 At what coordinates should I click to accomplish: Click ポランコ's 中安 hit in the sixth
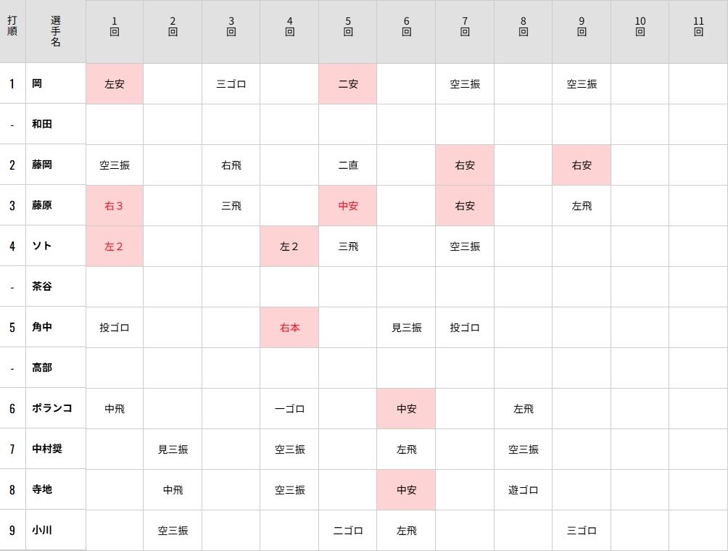pos(406,408)
